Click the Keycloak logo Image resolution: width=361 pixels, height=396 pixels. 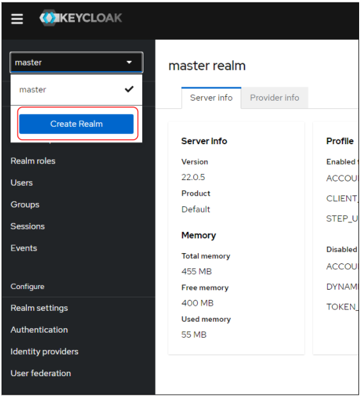pyautogui.click(x=81, y=18)
